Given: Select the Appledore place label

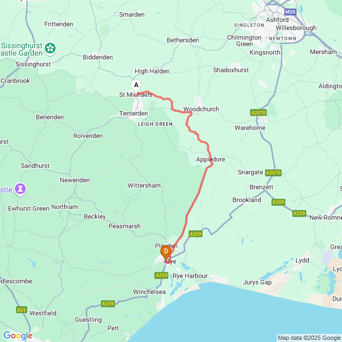Looking at the screenshot, I should [x=211, y=159].
